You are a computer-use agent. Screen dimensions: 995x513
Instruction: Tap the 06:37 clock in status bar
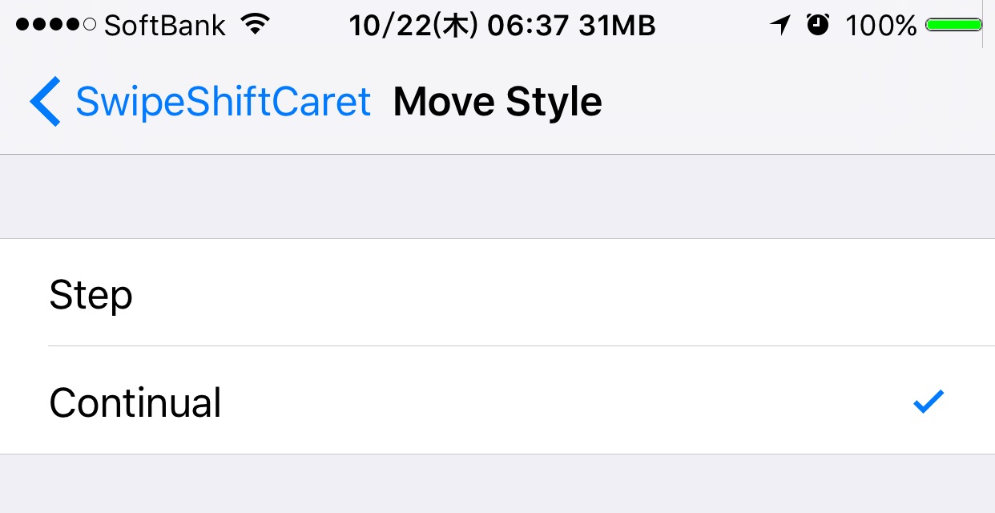526,26
